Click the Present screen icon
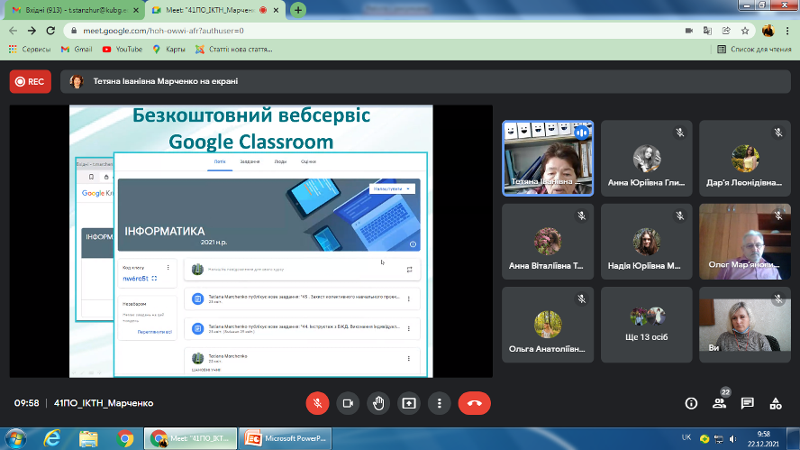Viewport: 800px width, 450px height. click(x=409, y=403)
